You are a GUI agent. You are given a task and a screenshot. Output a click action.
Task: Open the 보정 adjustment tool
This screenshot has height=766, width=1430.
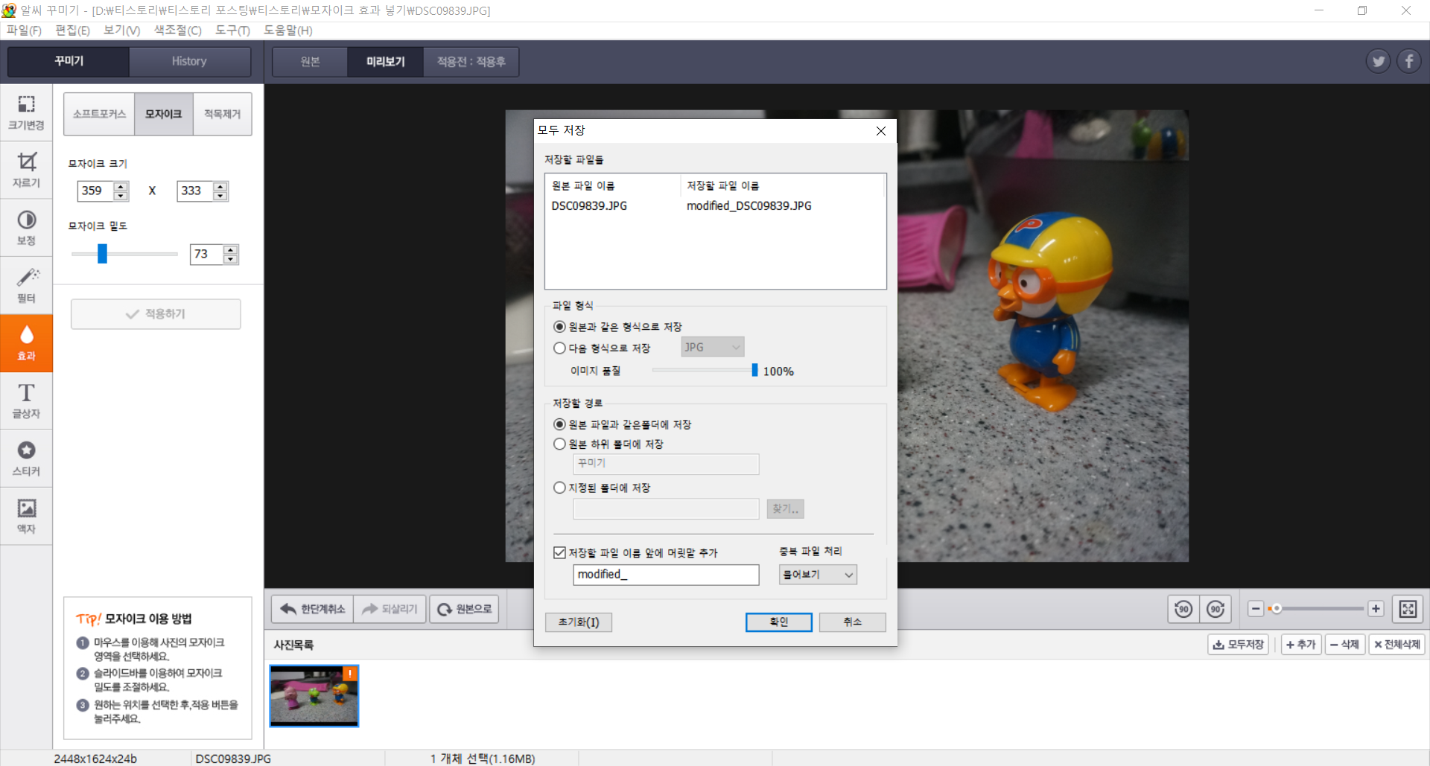tap(26, 228)
